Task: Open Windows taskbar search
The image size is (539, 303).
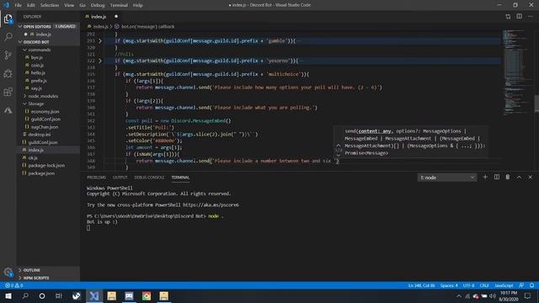Action: [x=25, y=295]
